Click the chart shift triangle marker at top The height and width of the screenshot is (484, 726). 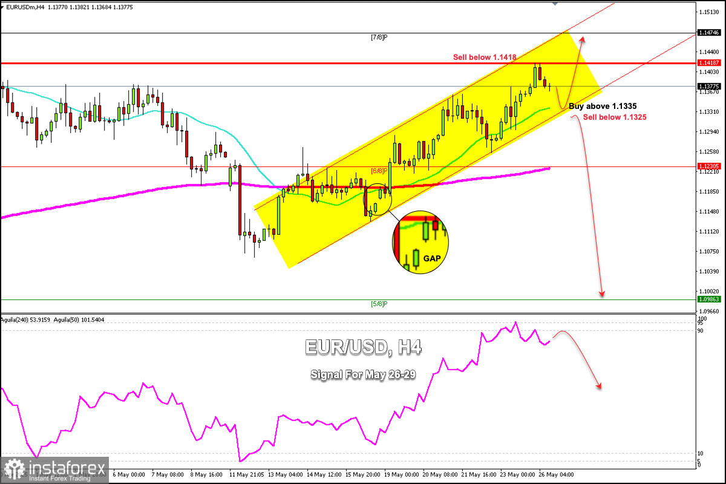point(555,3)
